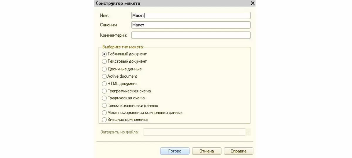Click the Имя text field
Image resolution: width=352 pixels, height=158 pixels.
click(x=191, y=16)
